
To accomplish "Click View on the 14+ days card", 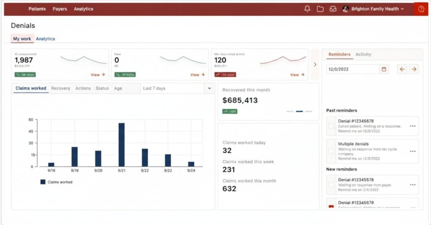I will coord(297,75).
